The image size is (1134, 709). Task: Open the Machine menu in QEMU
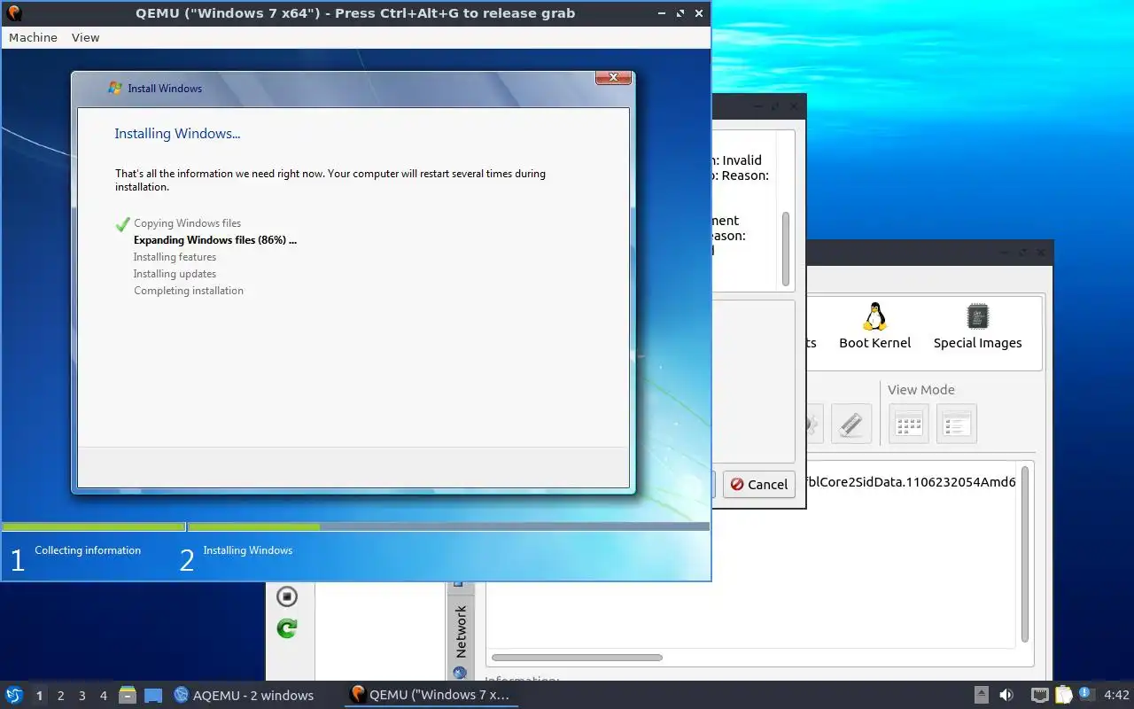tap(33, 37)
